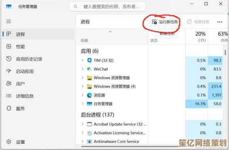Click the 83.5 memory value for WeChat
The image size is (229, 150).
click(x=217, y=69)
